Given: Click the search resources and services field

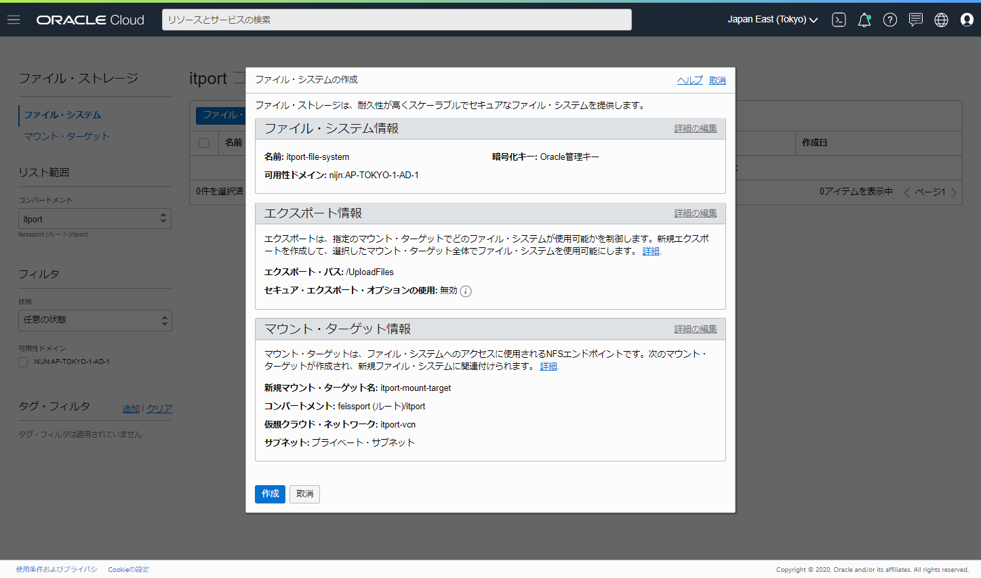Looking at the screenshot, I should (x=397, y=20).
